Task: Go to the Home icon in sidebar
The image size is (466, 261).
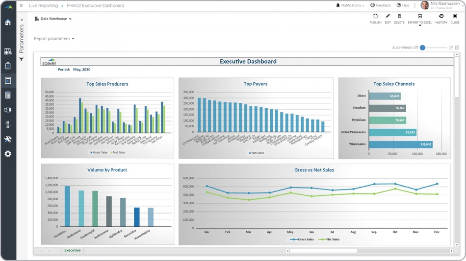Action: [8, 23]
